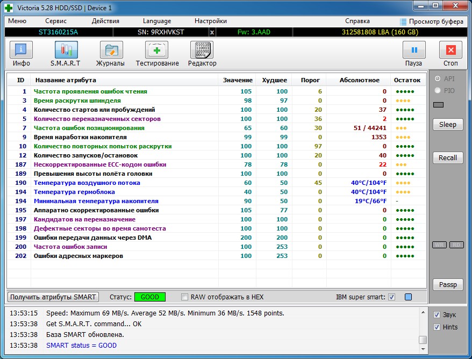Select row Минимальная температура накопителя
Viewport: 472px width, 359px height.
point(217,201)
